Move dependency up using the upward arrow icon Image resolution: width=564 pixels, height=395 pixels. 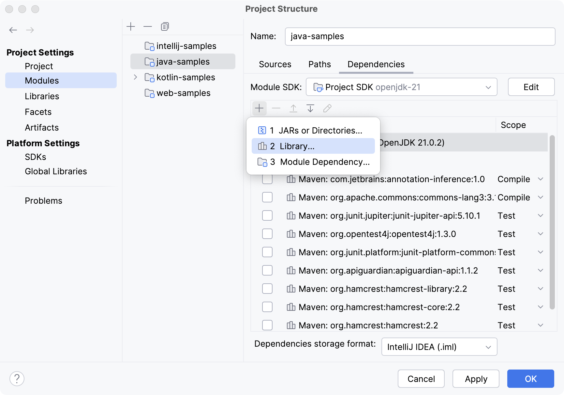click(293, 108)
